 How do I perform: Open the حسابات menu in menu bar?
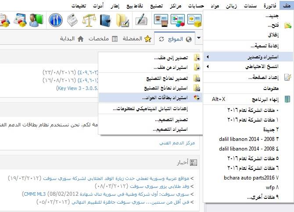click(196, 6)
